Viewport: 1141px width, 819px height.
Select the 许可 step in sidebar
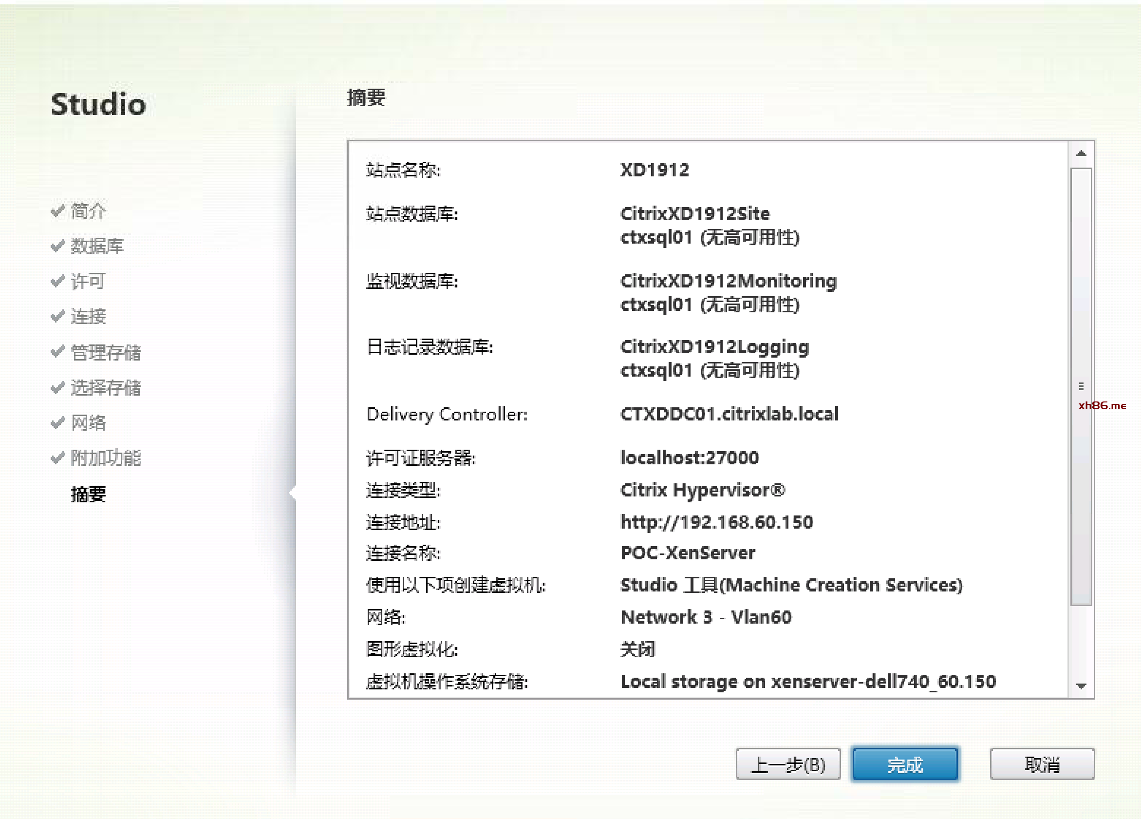click(x=88, y=282)
